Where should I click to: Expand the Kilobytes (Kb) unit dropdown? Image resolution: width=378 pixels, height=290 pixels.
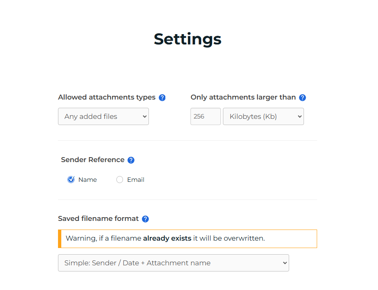click(x=263, y=116)
